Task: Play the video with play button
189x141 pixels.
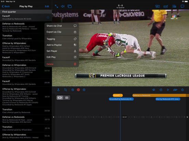Action: click(168, 90)
